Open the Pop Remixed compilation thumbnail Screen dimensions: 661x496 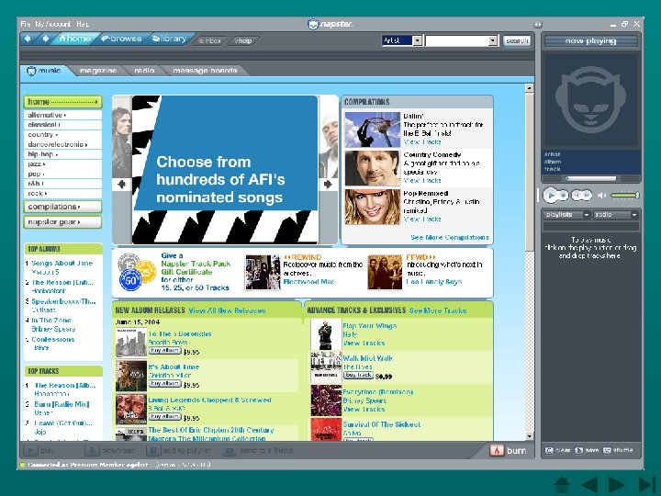pyautogui.click(x=372, y=207)
